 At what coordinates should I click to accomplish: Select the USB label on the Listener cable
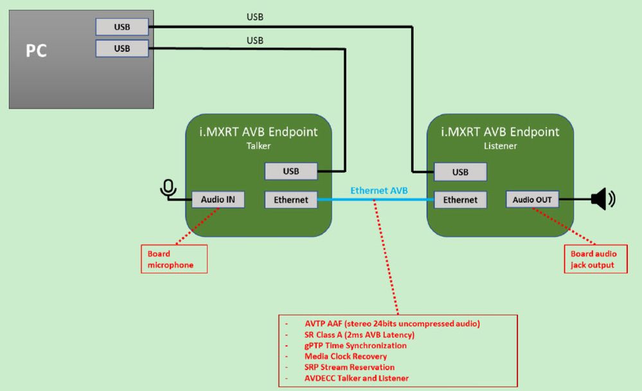(254, 17)
